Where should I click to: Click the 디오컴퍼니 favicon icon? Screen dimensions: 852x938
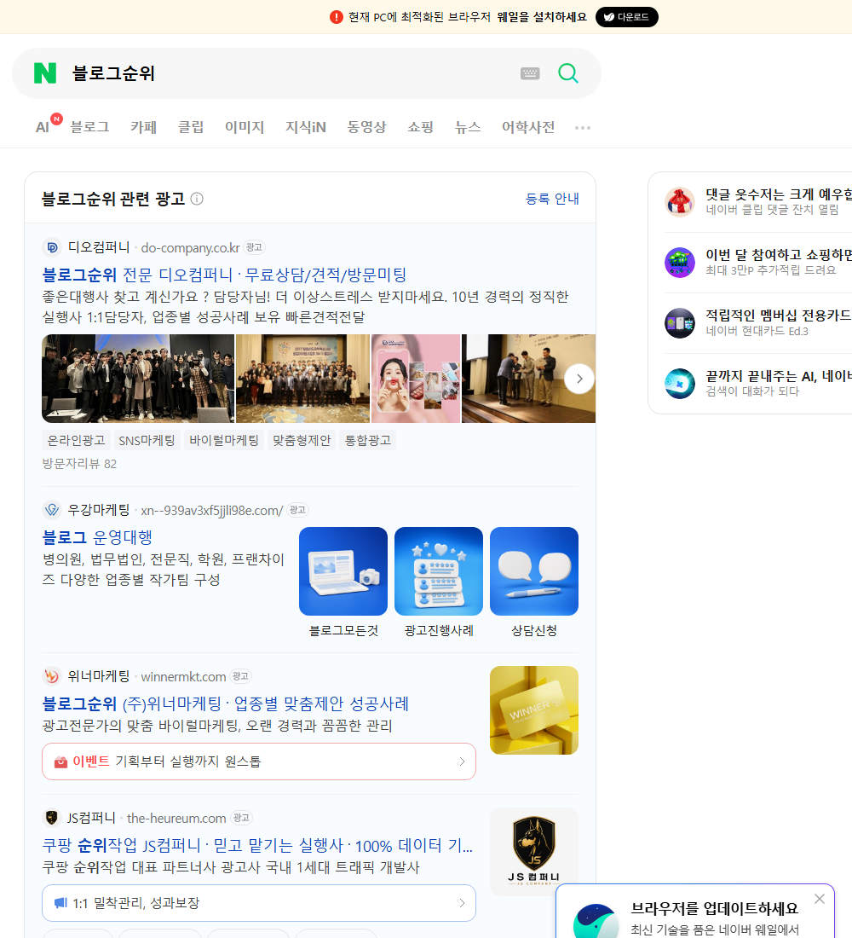point(52,247)
